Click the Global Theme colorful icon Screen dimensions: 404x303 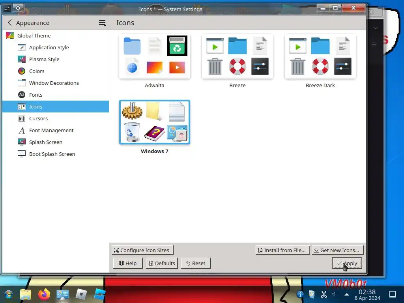point(10,36)
